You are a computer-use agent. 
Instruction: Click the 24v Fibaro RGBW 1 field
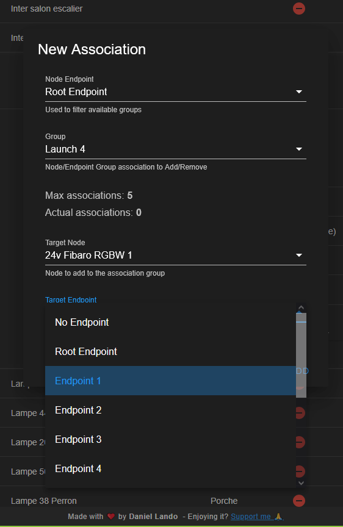tap(176, 256)
